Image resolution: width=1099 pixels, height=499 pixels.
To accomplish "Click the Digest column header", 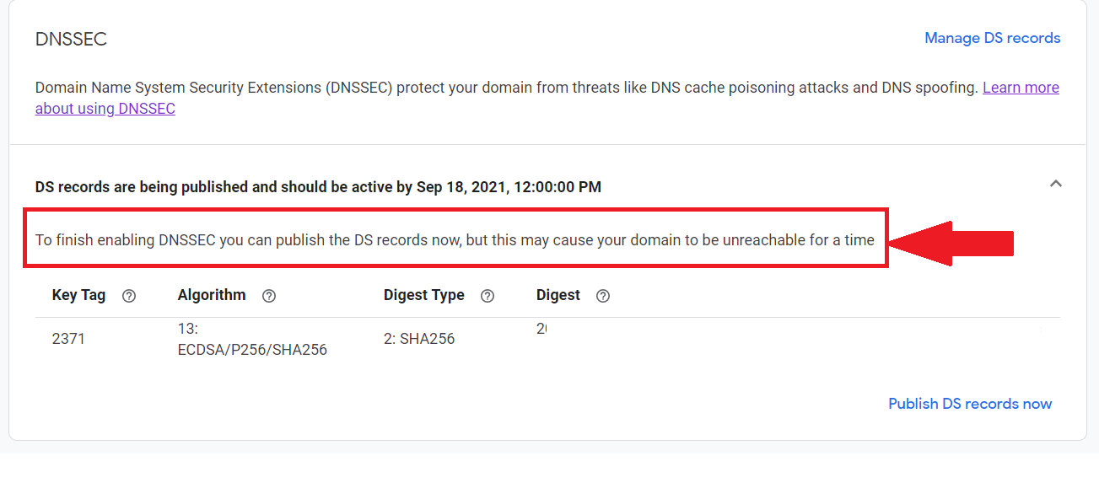I will pyautogui.click(x=558, y=295).
